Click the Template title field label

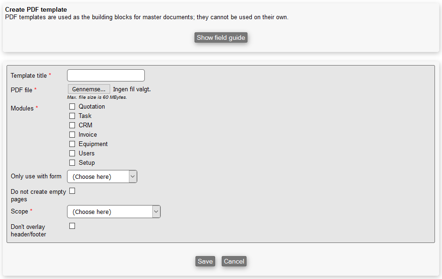(x=29, y=76)
